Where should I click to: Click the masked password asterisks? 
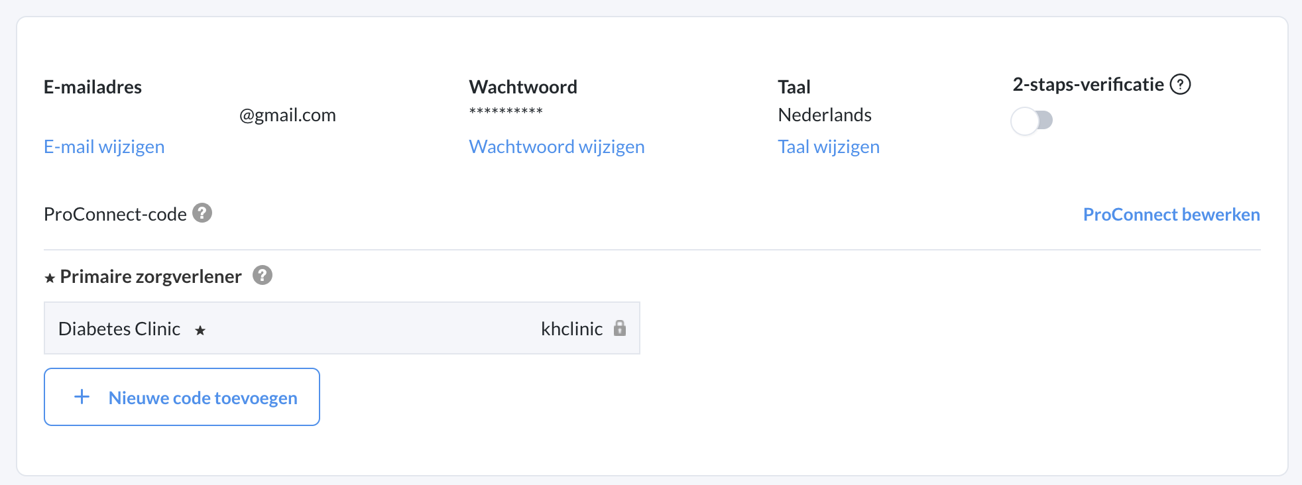[x=506, y=111]
